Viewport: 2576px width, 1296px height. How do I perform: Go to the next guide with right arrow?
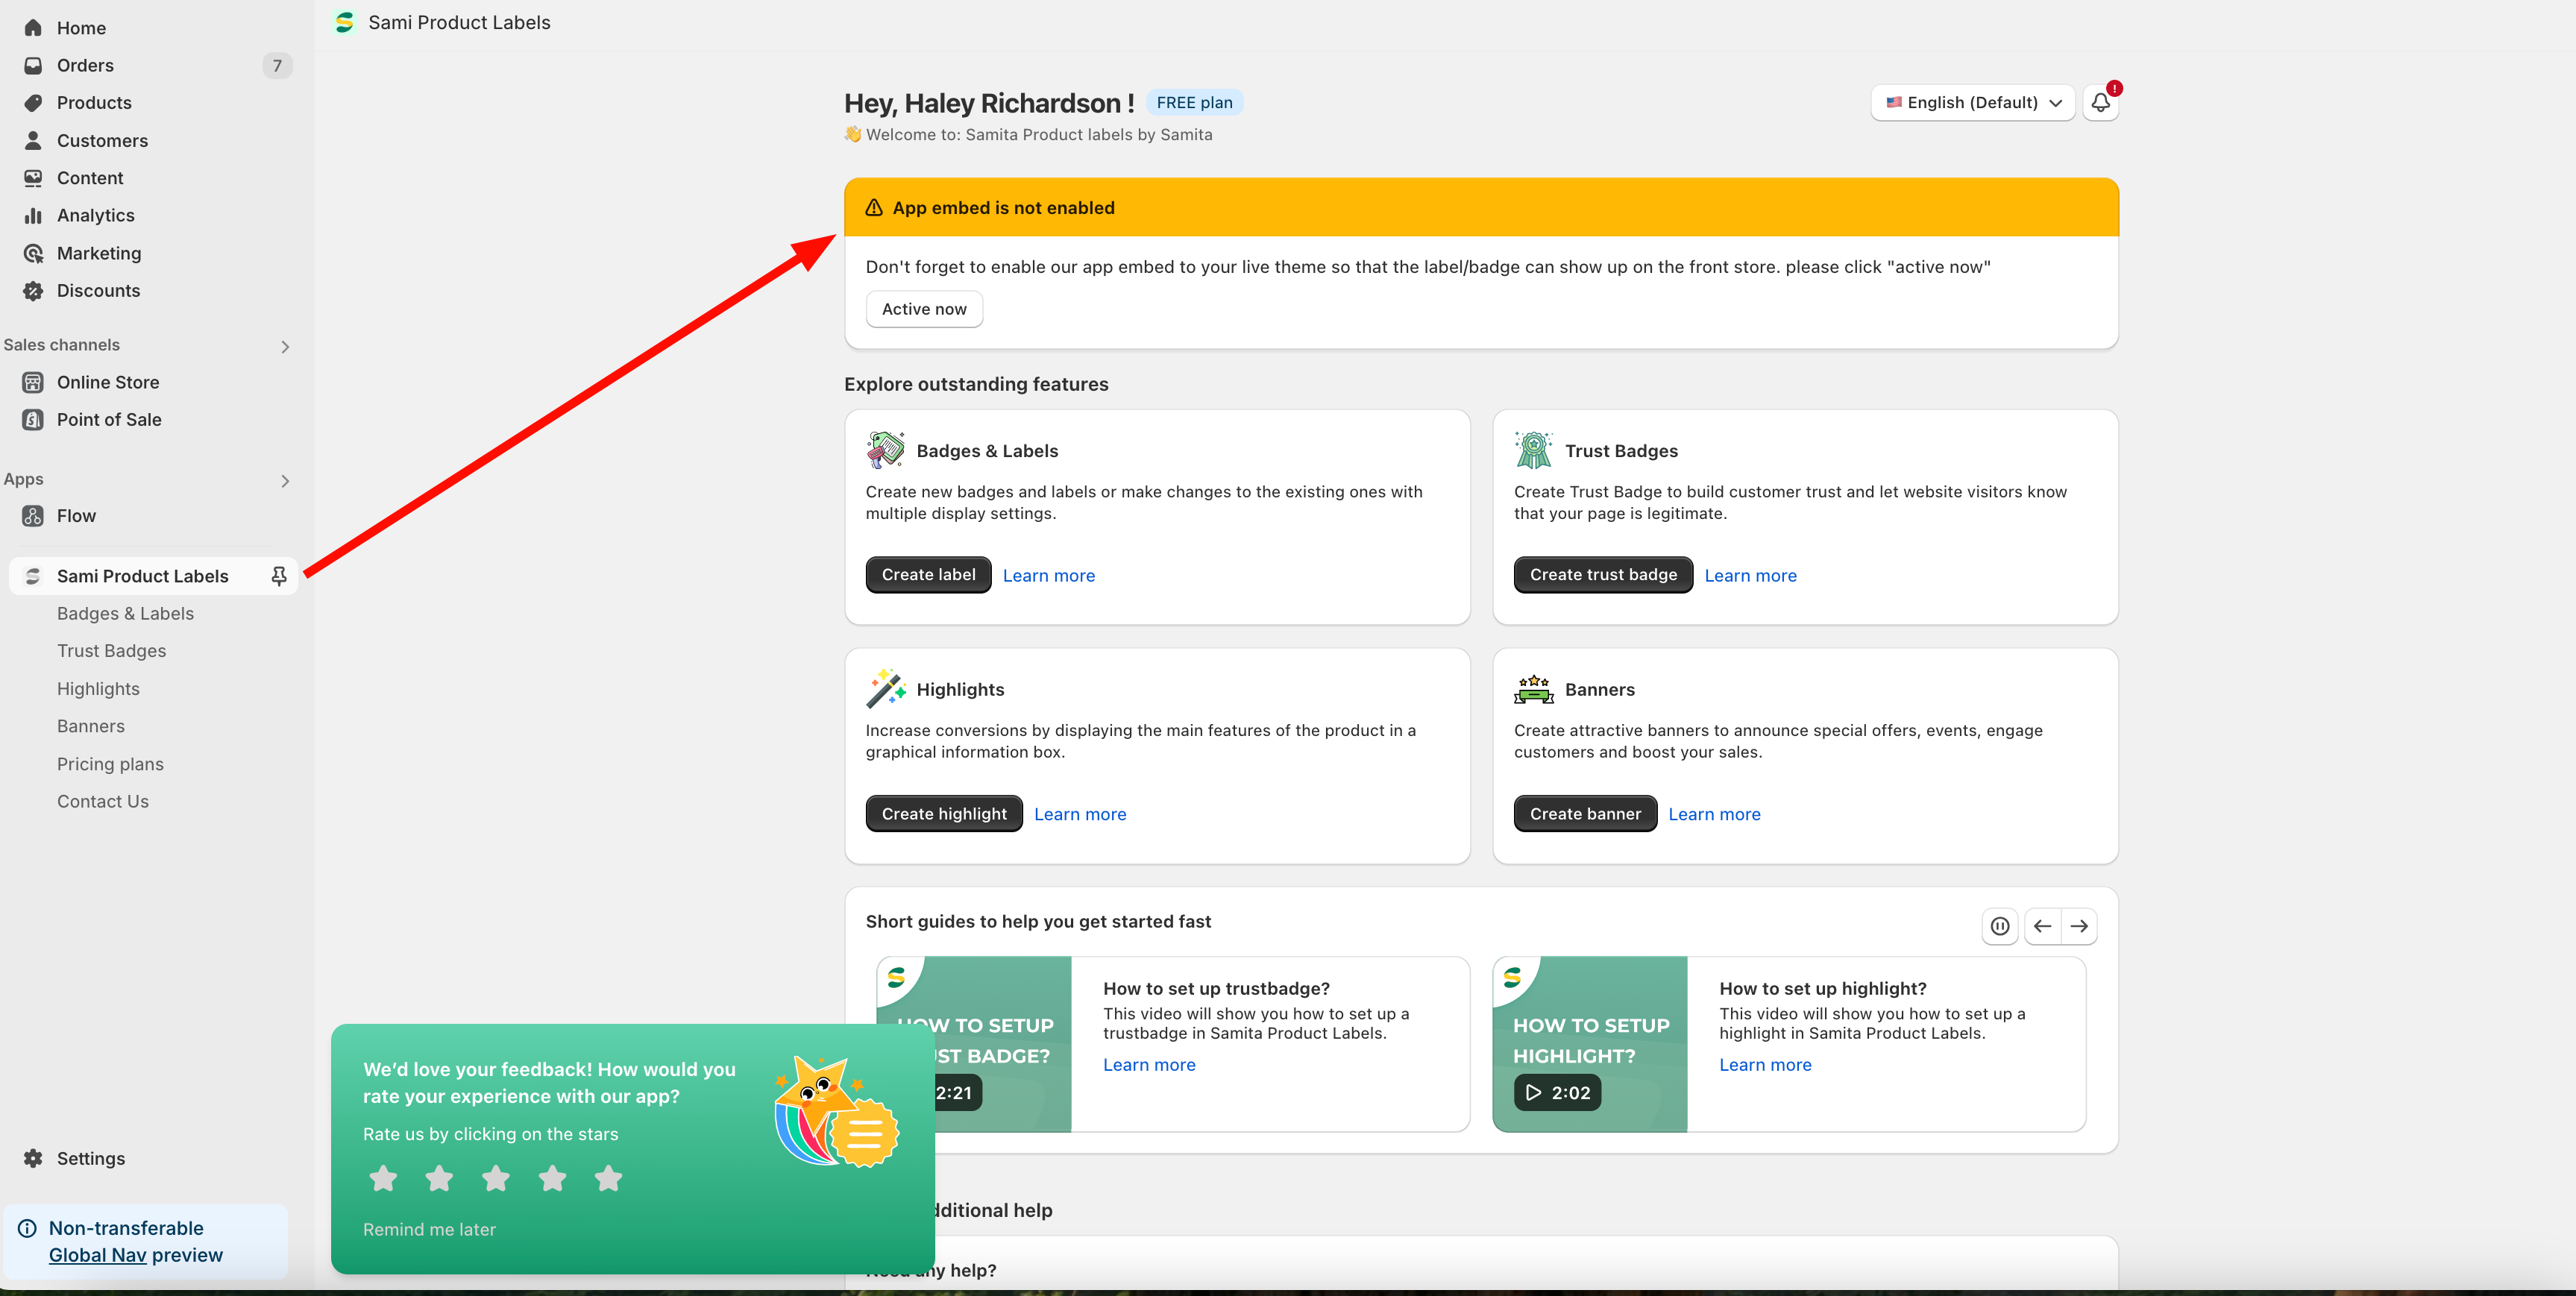coord(2079,926)
